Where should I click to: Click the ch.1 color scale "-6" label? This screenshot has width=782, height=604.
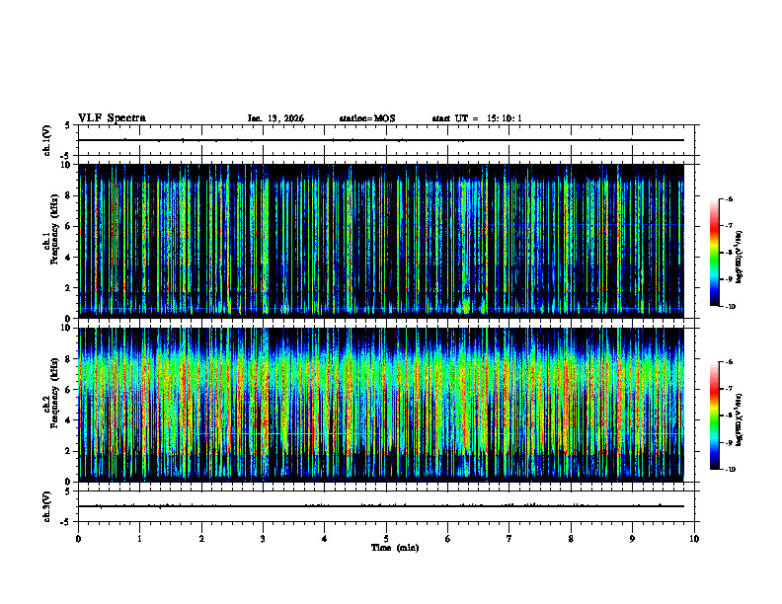729,198
